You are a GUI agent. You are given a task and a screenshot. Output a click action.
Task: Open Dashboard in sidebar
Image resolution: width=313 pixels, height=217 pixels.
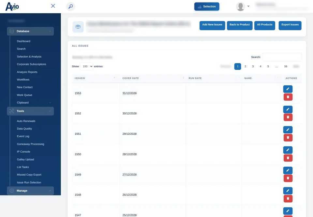pos(23,41)
